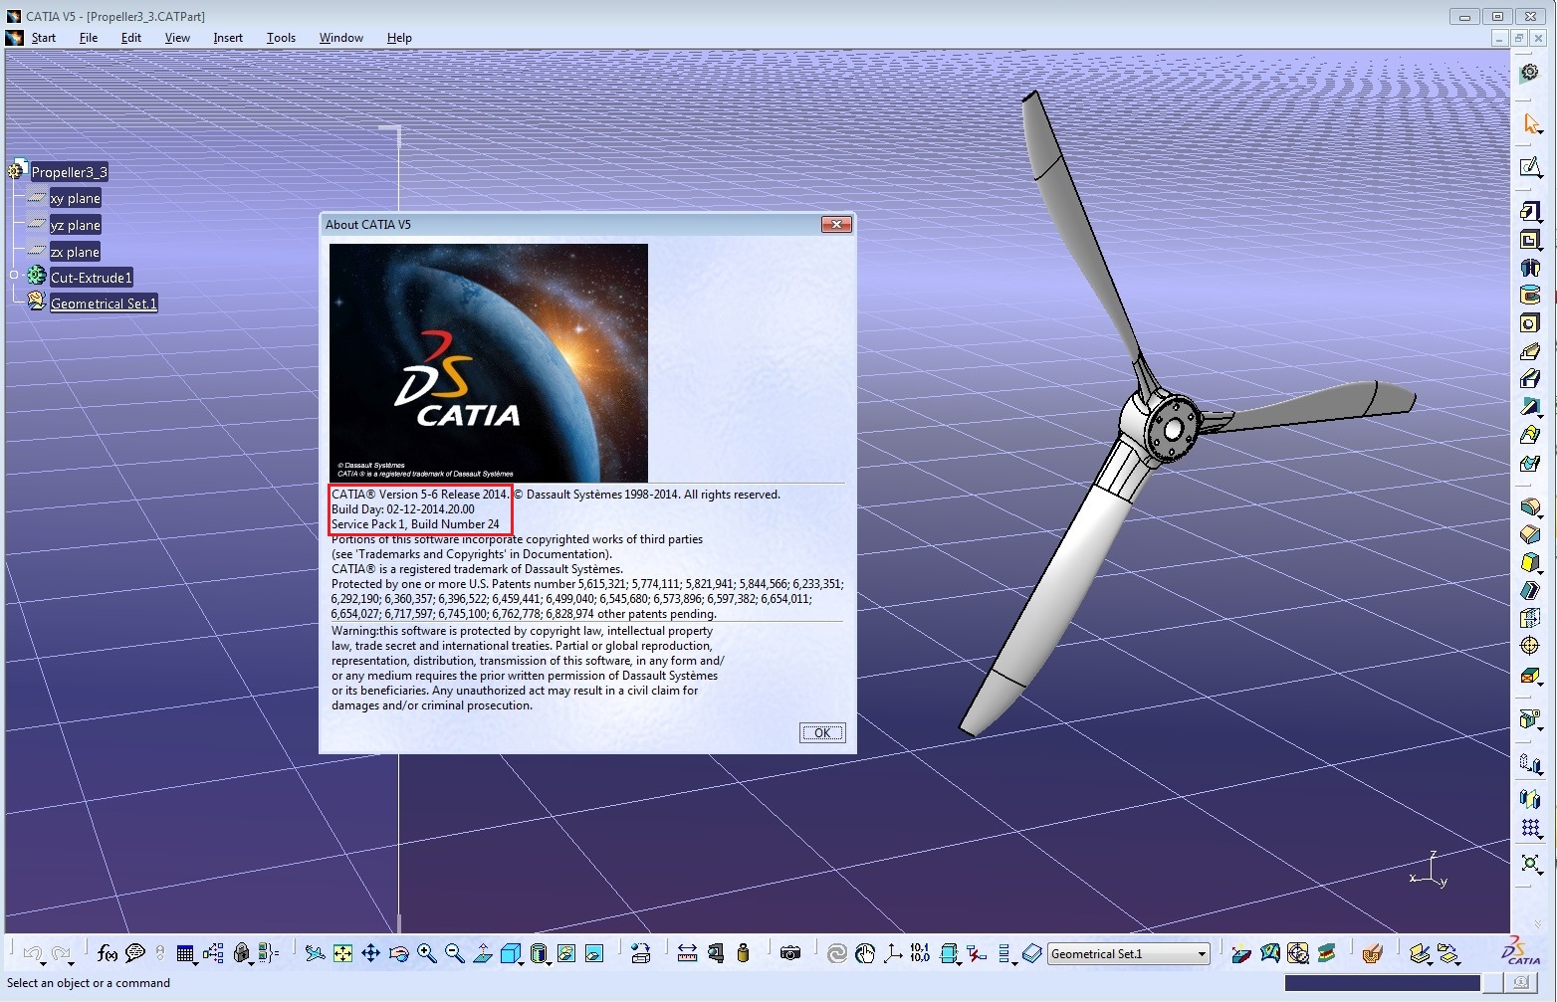Open the Capture camera tool
Image resolution: width=1557 pixels, height=1002 pixels.
click(790, 953)
